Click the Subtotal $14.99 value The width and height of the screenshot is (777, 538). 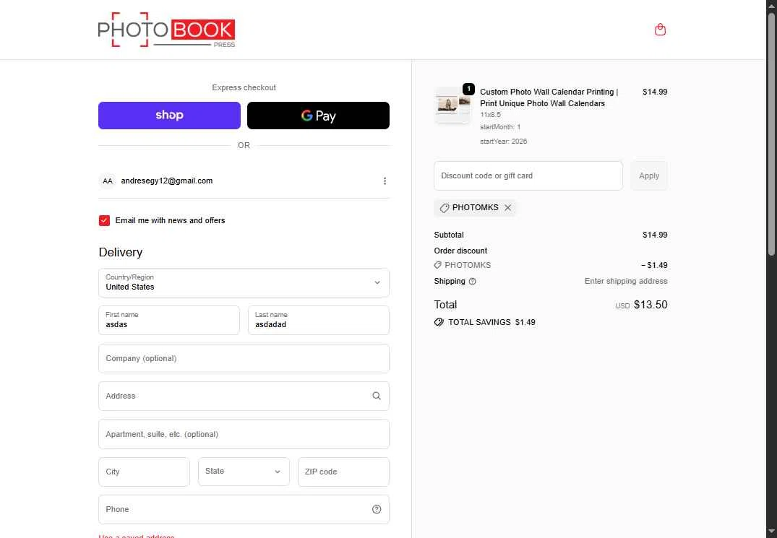(x=655, y=235)
